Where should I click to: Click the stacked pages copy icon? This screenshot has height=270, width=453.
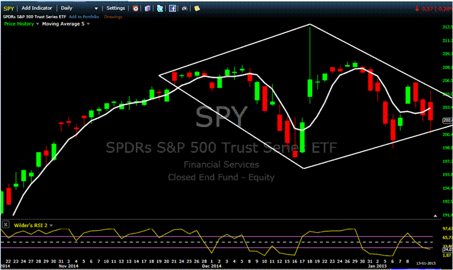pyautogui.click(x=148, y=8)
